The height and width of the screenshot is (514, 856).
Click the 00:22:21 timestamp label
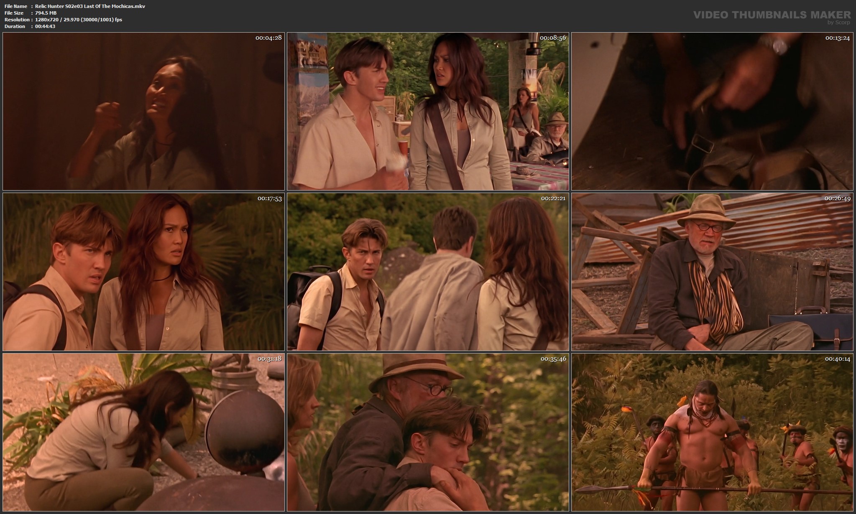pyautogui.click(x=553, y=198)
